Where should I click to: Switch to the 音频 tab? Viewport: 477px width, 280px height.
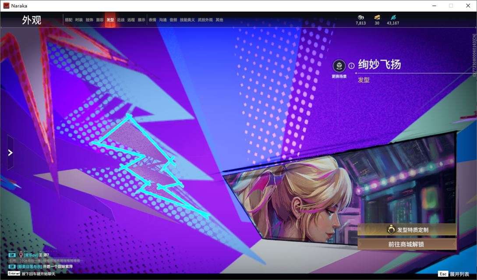[173, 20]
